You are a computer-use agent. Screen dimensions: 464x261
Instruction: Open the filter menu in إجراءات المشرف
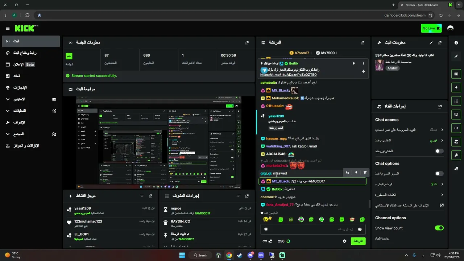tap(238, 196)
